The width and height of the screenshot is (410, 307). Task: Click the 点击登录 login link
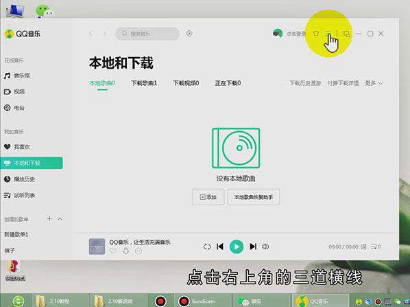(296, 34)
